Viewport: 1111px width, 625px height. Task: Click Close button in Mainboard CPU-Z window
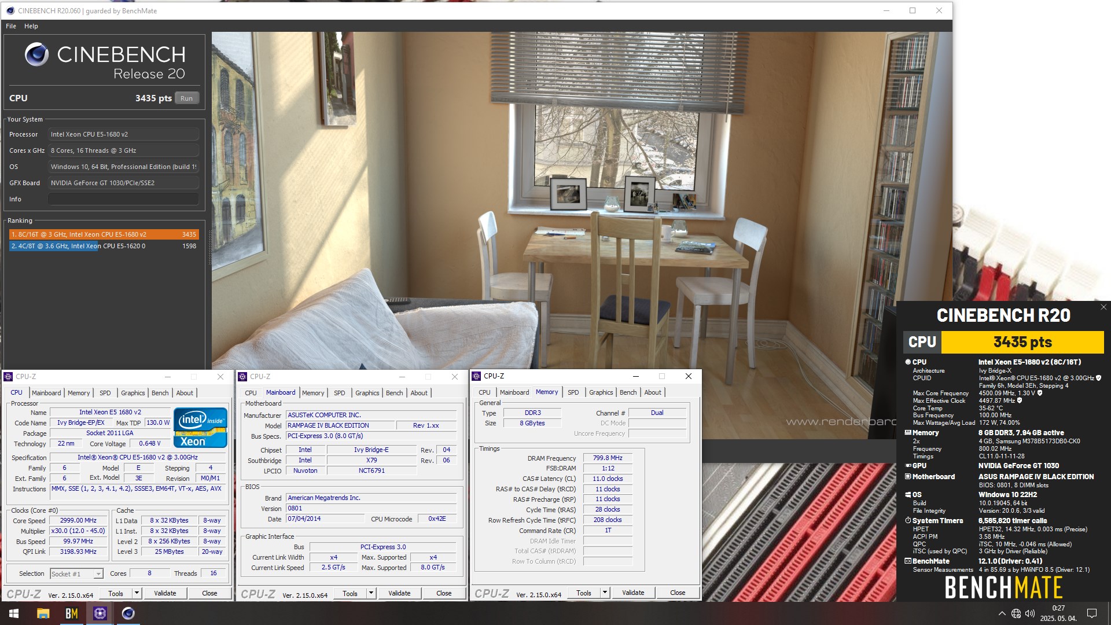444,593
